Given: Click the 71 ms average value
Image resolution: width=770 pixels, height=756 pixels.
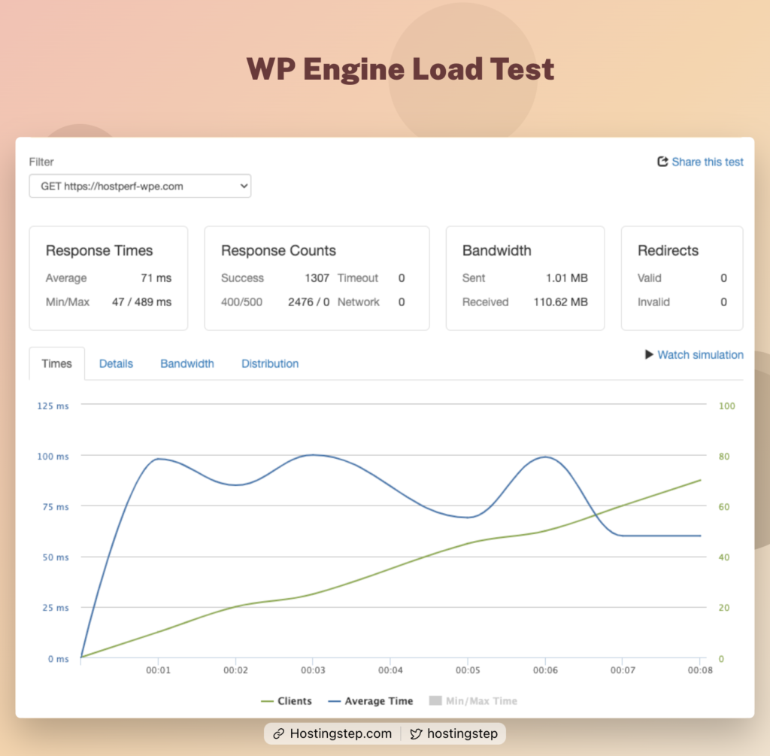Looking at the screenshot, I should pos(156,278).
